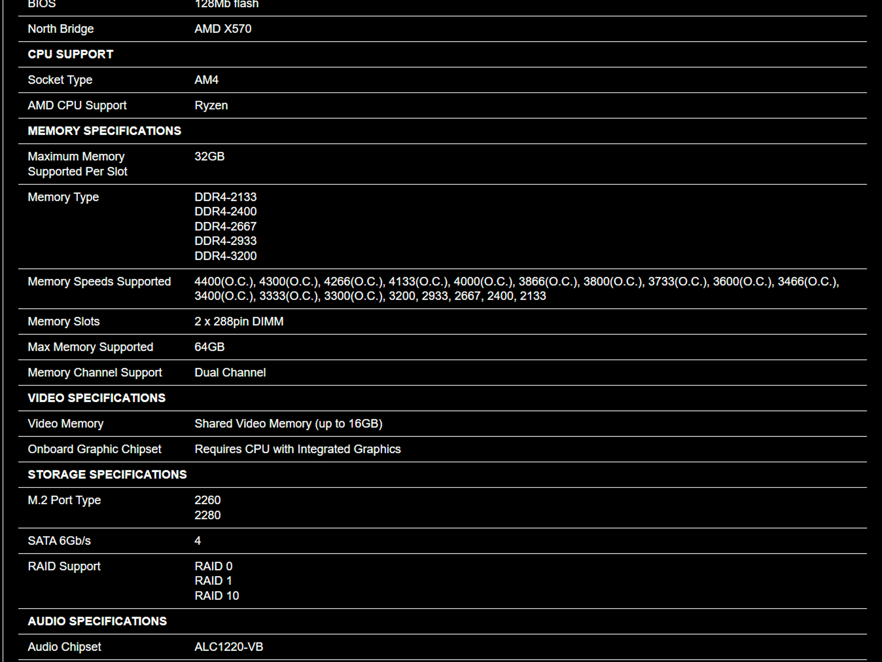Select the ALC1220-VB value
Viewport: 882px width, 662px height.
point(229,647)
